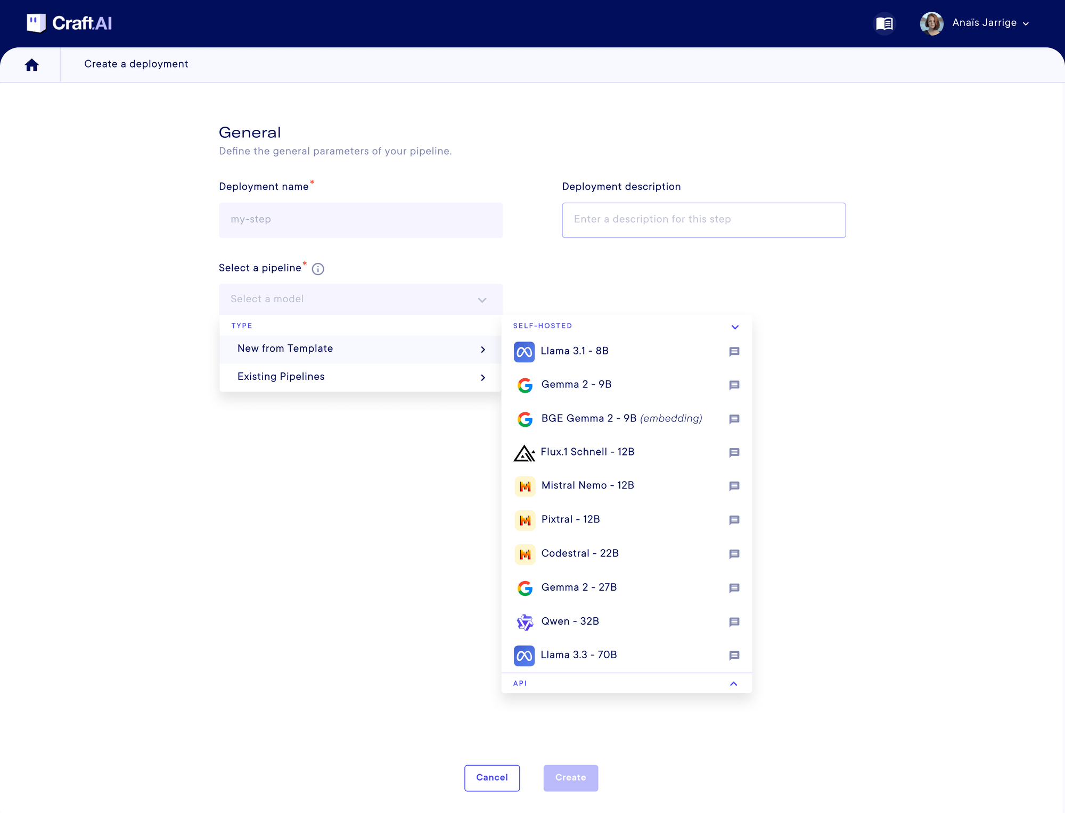Choose Pixtral - 12B model
Screen dimensions: 1065x813
point(627,520)
